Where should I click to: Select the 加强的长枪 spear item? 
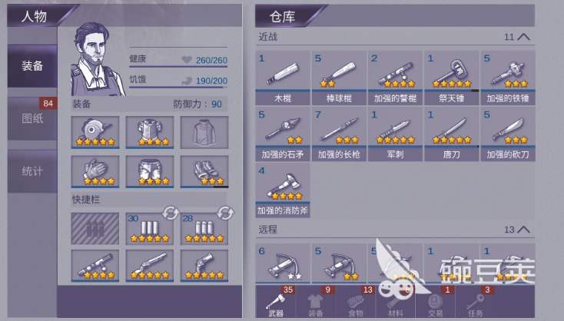(339, 134)
